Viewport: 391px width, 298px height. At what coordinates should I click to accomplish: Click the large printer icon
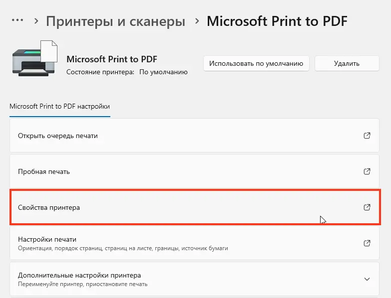pos(35,58)
